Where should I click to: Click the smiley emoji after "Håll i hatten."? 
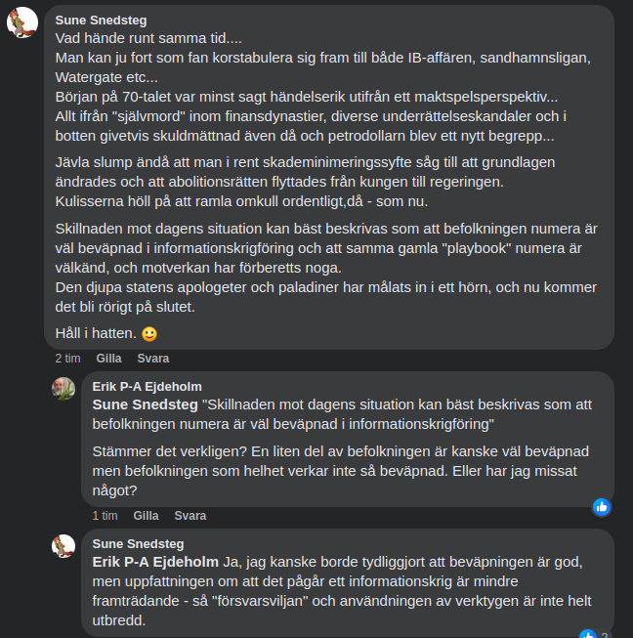pos(149,334)
